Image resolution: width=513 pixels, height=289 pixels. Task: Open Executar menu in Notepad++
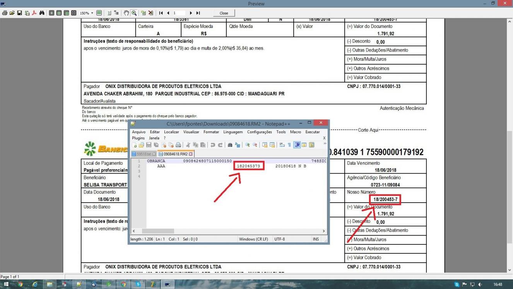(313, 132)
